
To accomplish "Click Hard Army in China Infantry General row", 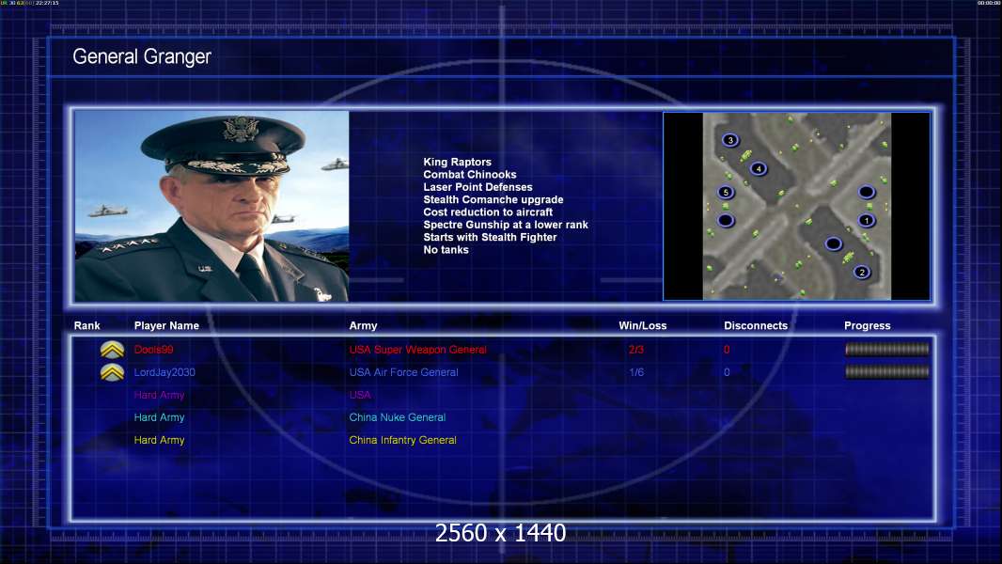I will [159, 440].
